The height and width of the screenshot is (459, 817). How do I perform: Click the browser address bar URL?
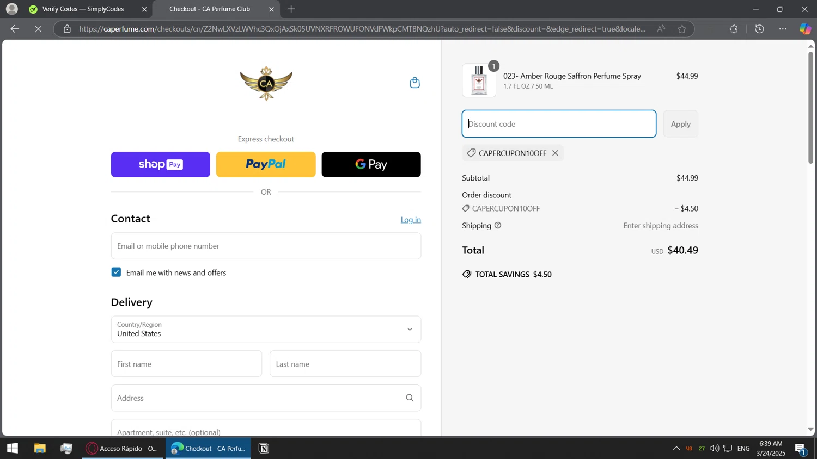362,29
